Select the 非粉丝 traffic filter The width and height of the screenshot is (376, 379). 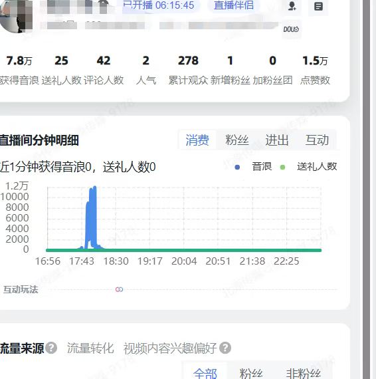304,373
